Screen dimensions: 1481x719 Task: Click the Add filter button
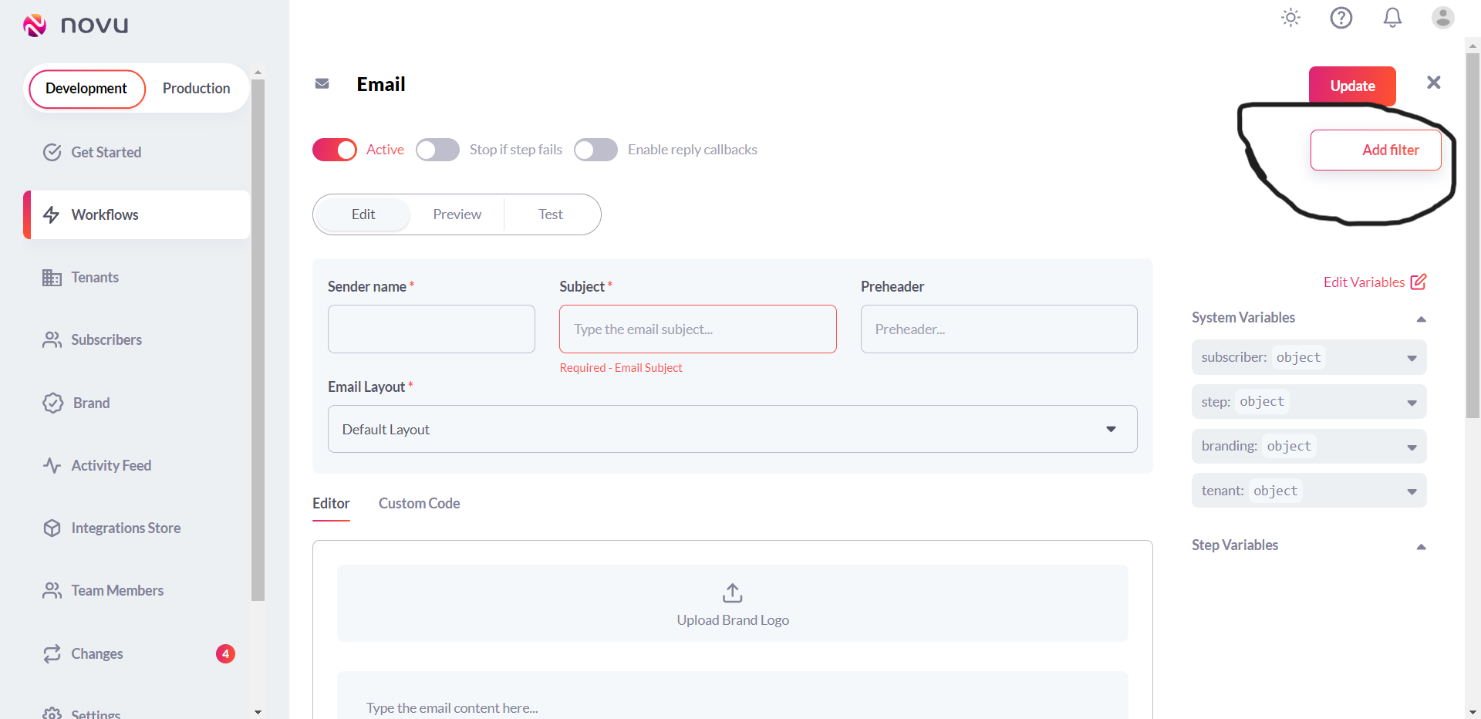click(x=1376, y=150)
